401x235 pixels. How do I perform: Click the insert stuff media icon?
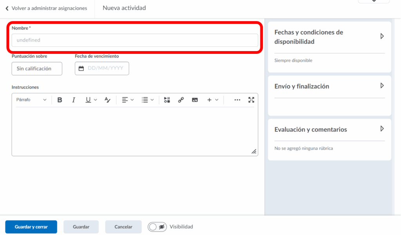167,100
